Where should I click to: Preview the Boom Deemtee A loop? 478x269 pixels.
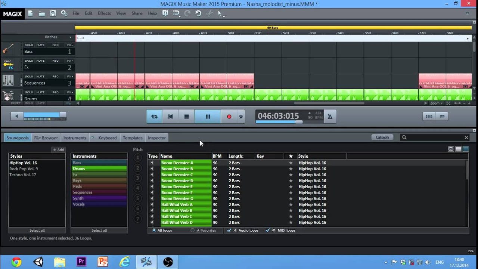152,163
